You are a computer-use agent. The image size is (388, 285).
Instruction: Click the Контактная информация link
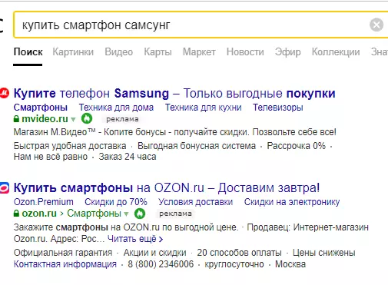point(65,264)
